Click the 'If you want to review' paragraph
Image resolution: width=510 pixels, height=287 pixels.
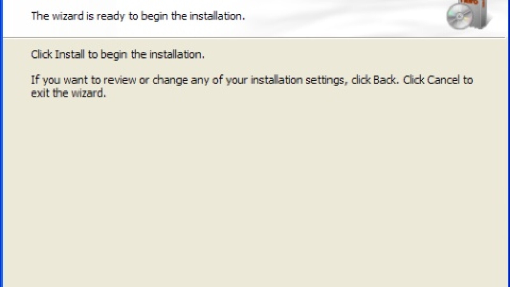point(251,80)
